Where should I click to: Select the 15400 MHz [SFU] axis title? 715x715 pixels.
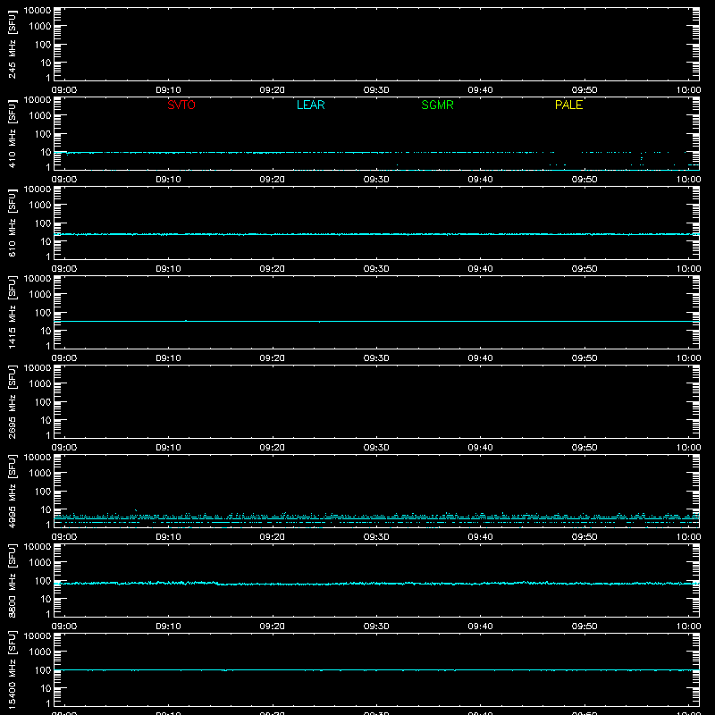coord(13,670)
